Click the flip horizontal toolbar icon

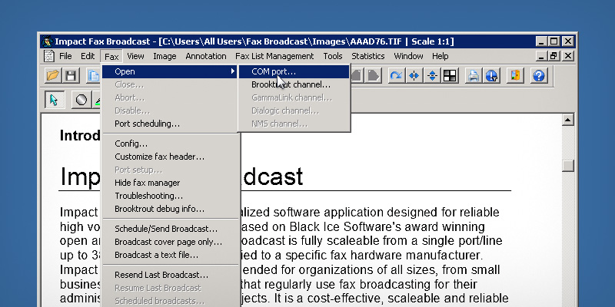pos(414,75)
